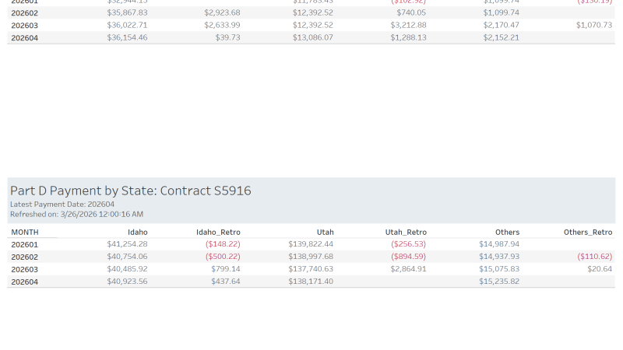Click the $139,822.44 Utah cell

[310, 244]
